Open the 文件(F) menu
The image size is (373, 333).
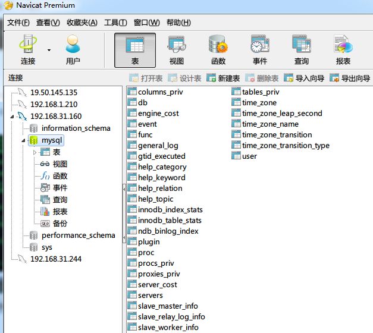tap(18, 23)
